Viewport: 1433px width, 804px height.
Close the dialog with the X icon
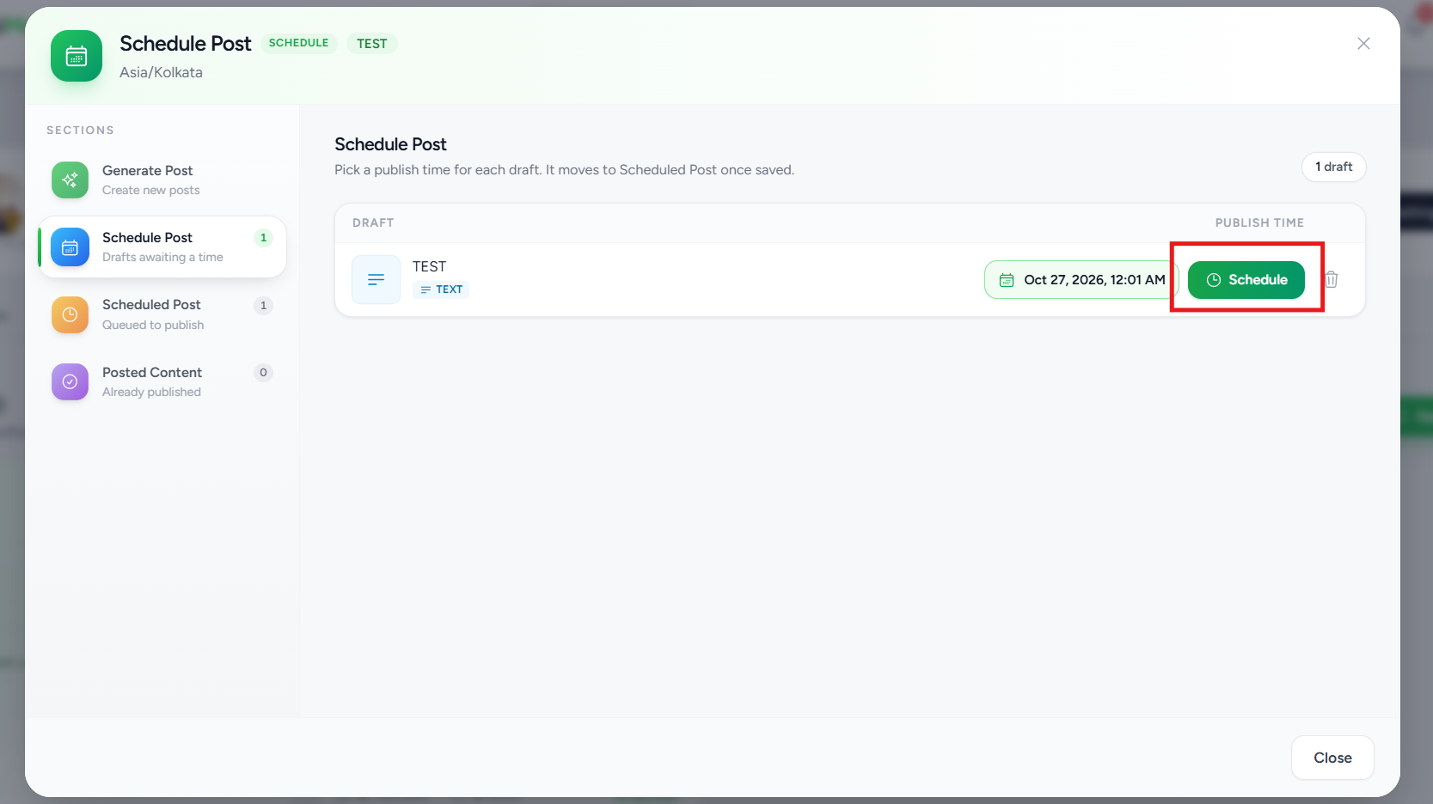point(1363,44)
